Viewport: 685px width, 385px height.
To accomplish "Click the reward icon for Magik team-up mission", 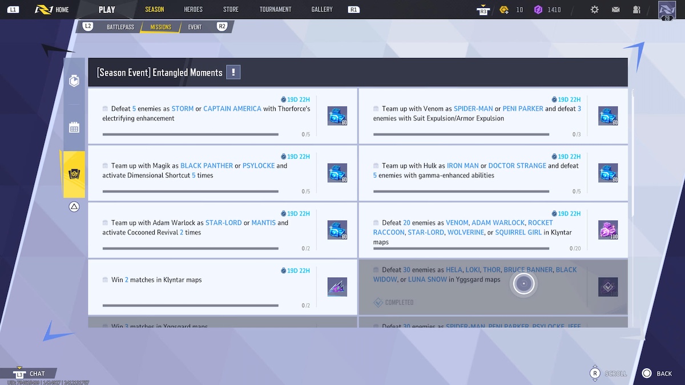I will pos(337,173).
